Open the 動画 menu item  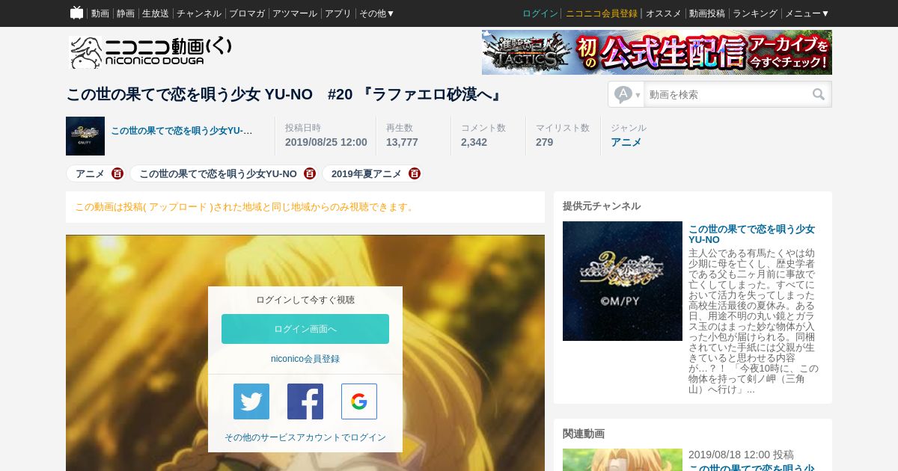click(x=100, y=13)
